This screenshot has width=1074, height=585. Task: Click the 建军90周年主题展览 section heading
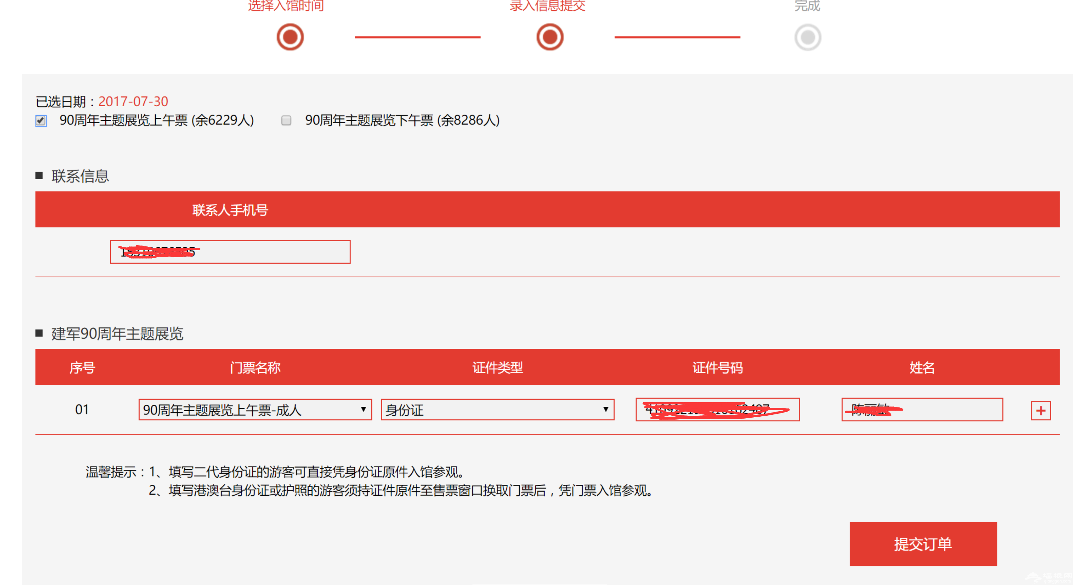coord(117,334)
